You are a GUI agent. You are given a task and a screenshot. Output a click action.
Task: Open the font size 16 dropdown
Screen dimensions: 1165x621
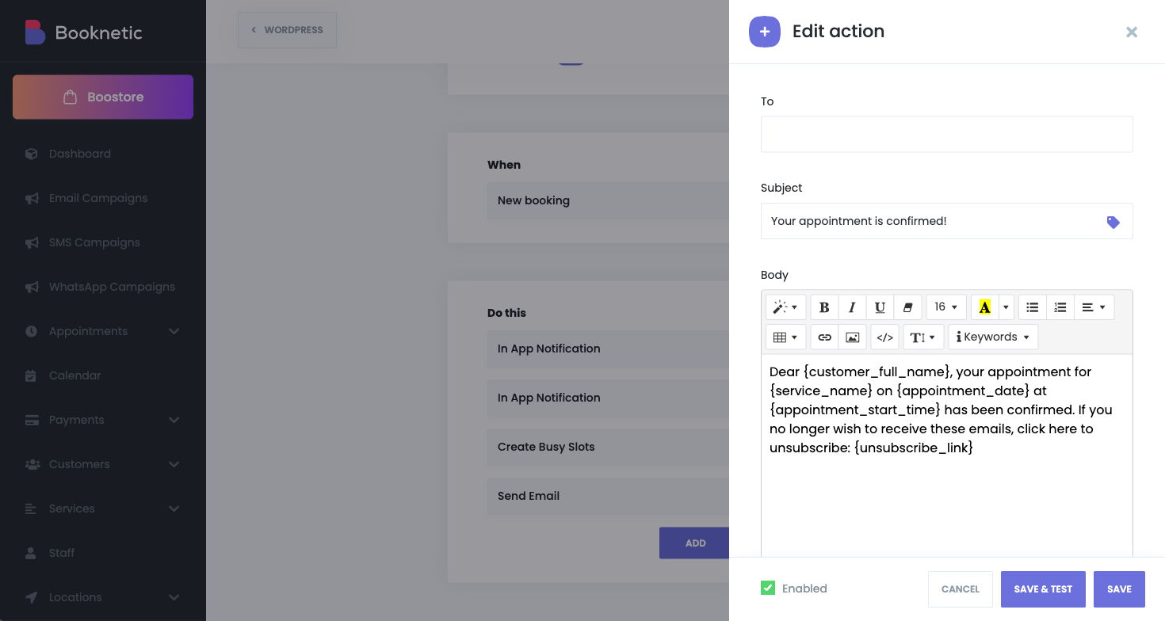click(945, 307)
